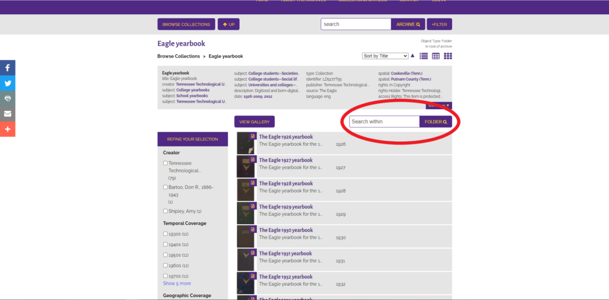Open the Sort by Title dropdown
Viewport: 609px width, 300px height.
[385, 56]
